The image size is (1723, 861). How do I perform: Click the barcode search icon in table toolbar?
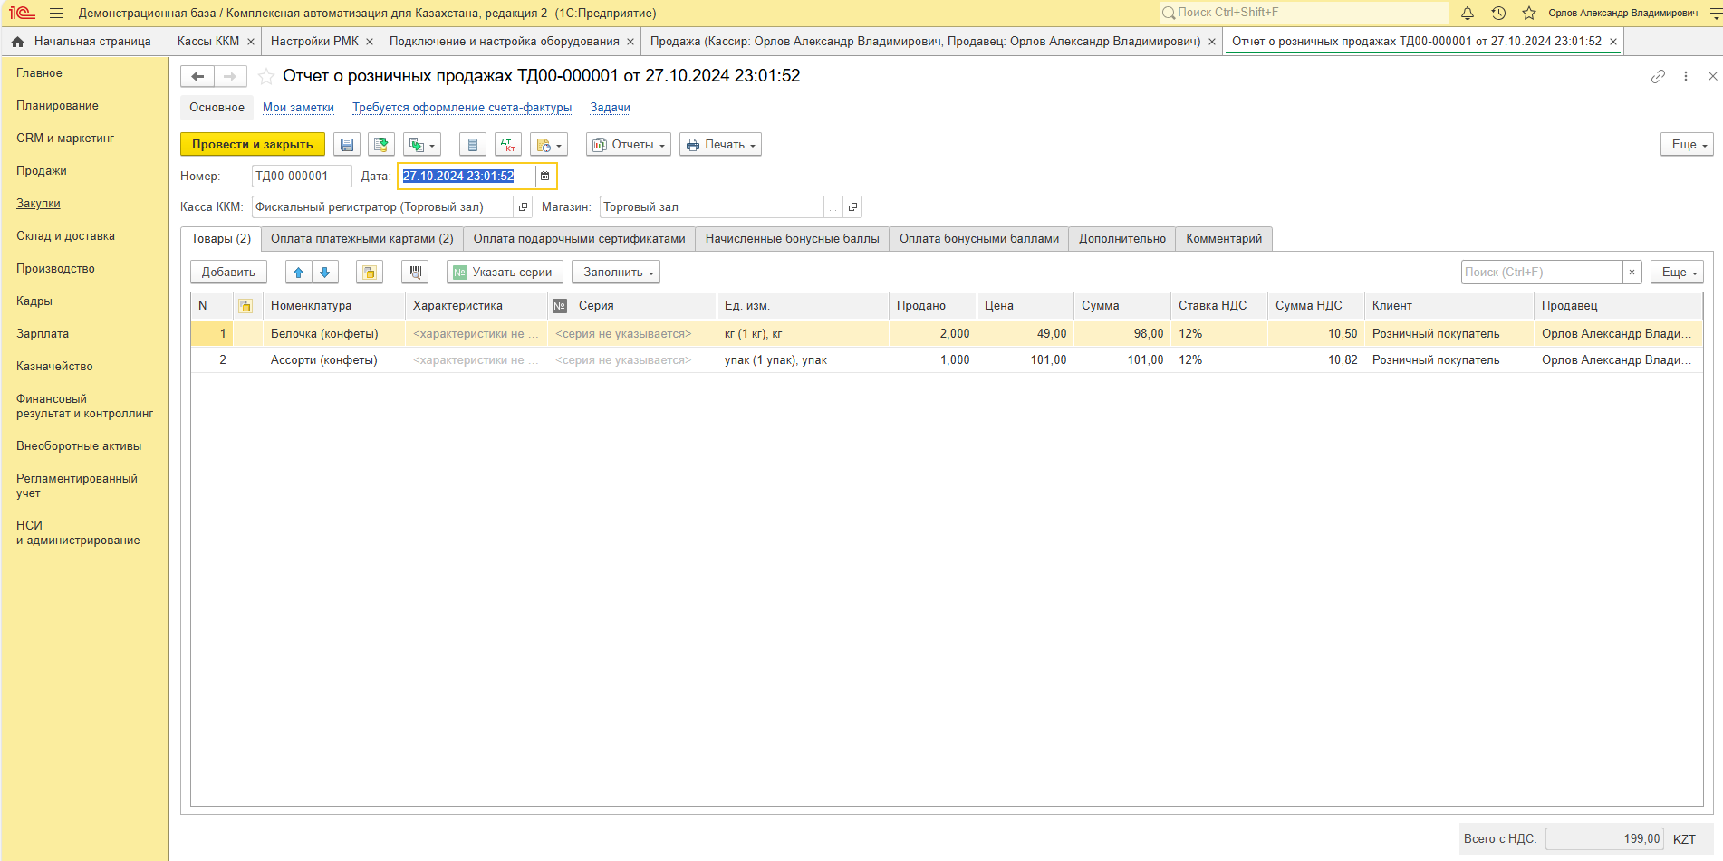click(415, 273)
